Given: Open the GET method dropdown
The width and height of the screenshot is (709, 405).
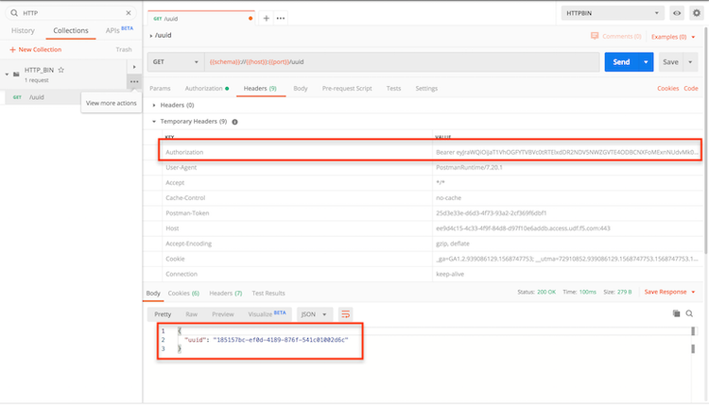Looking at the screenshot, I should coord(173,62).
